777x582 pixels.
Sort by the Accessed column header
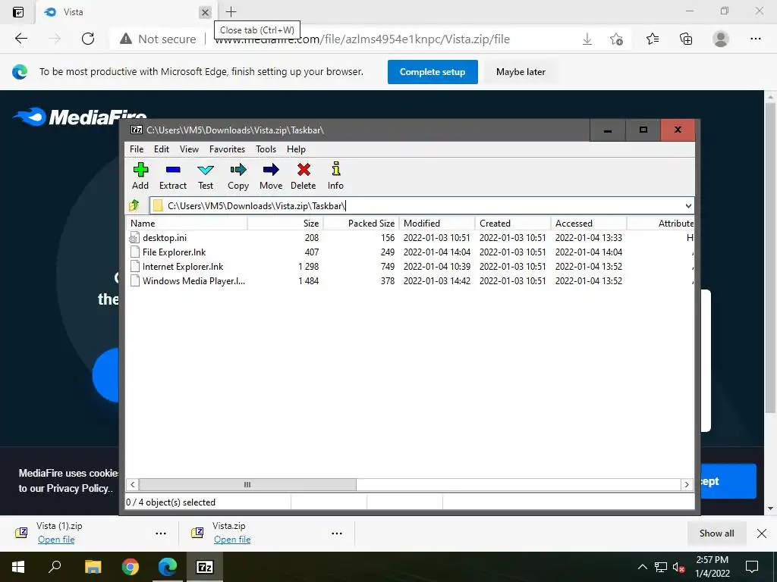tap(589, 224)
